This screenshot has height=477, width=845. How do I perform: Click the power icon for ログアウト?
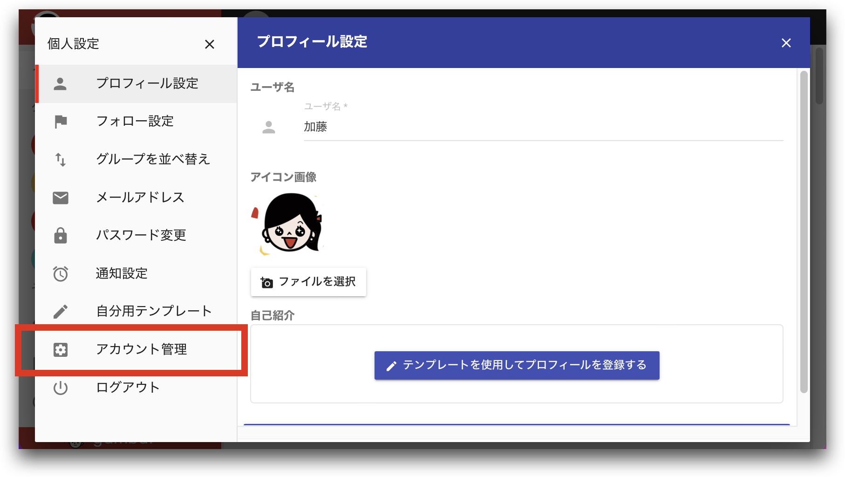click(x=61, y=388)
